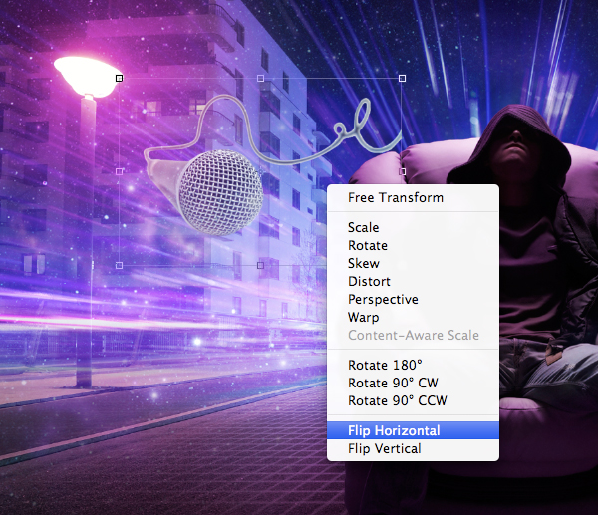The height and width of the screenshot is (515, 598).
Task: Choose Free Transform from the context menu
Action: [x=396, y=197]
